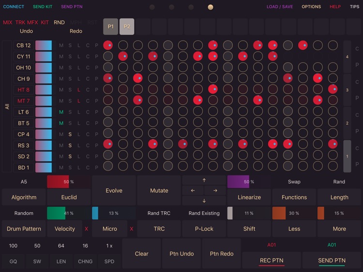
Task: Click the Redo button
Action: (76, 31)
